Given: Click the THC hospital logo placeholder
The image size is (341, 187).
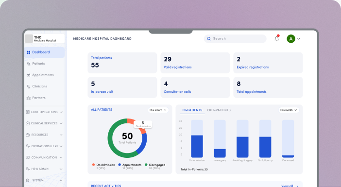Looking at the screenshot, I should coord(29,39).
